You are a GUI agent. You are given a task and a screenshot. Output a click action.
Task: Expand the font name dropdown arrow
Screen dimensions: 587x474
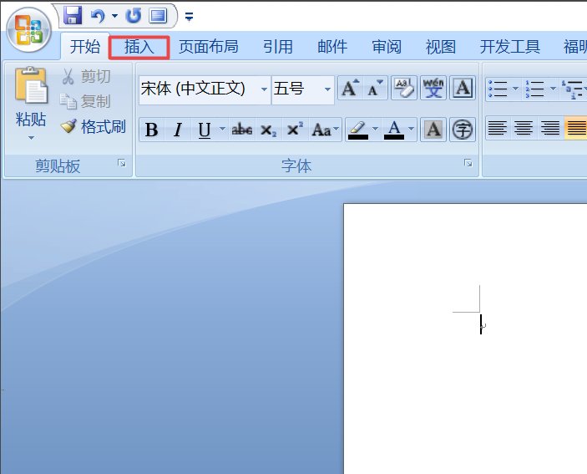point(265,89)
